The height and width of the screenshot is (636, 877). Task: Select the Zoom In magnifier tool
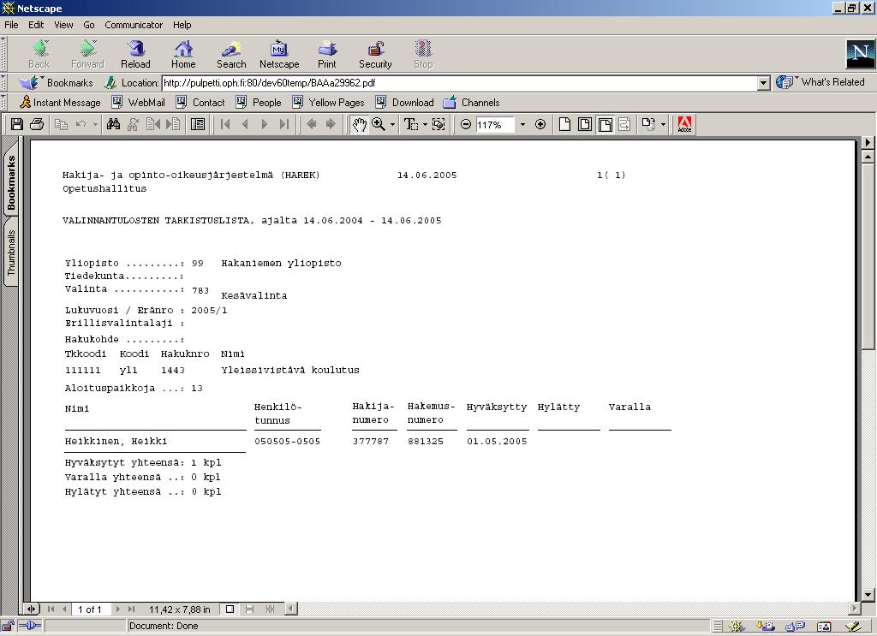(379, 124)
